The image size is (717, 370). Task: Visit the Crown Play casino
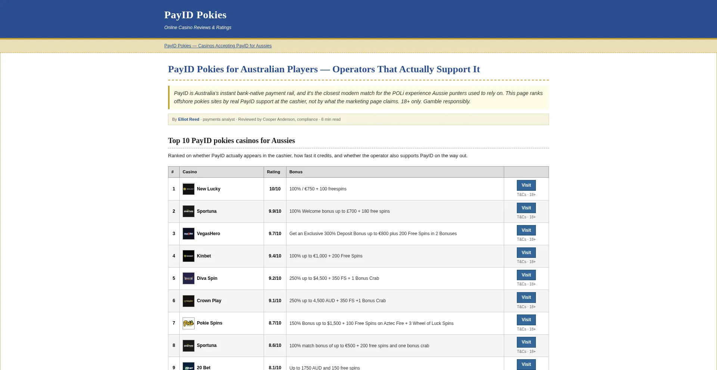coord(526,297)
